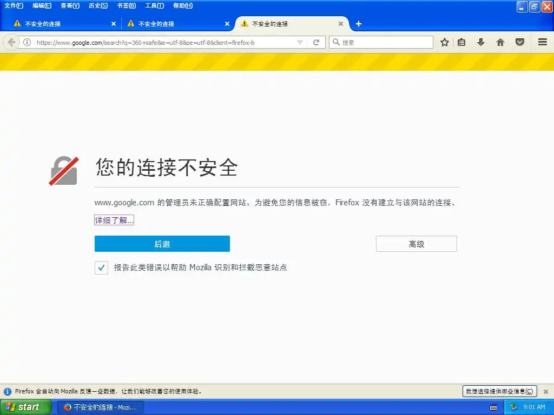
Task: Click the back arrow navigation button
Action: click(x=11, y=42)
